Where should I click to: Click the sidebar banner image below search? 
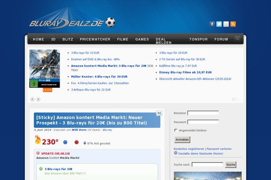click(208, 176)
